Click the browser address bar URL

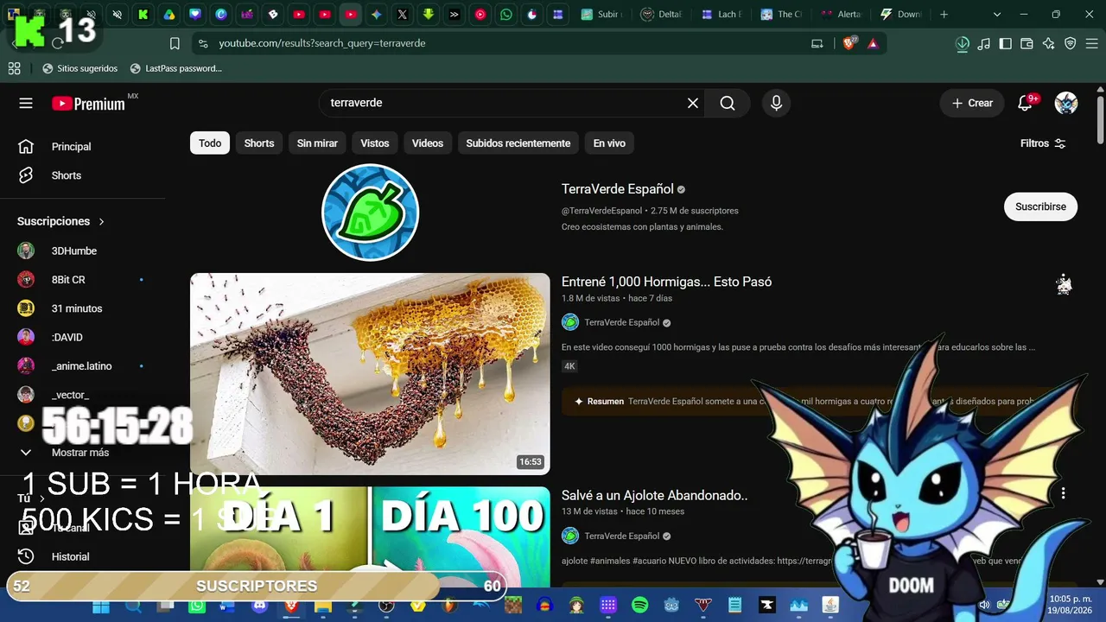[x=322, y=43]
